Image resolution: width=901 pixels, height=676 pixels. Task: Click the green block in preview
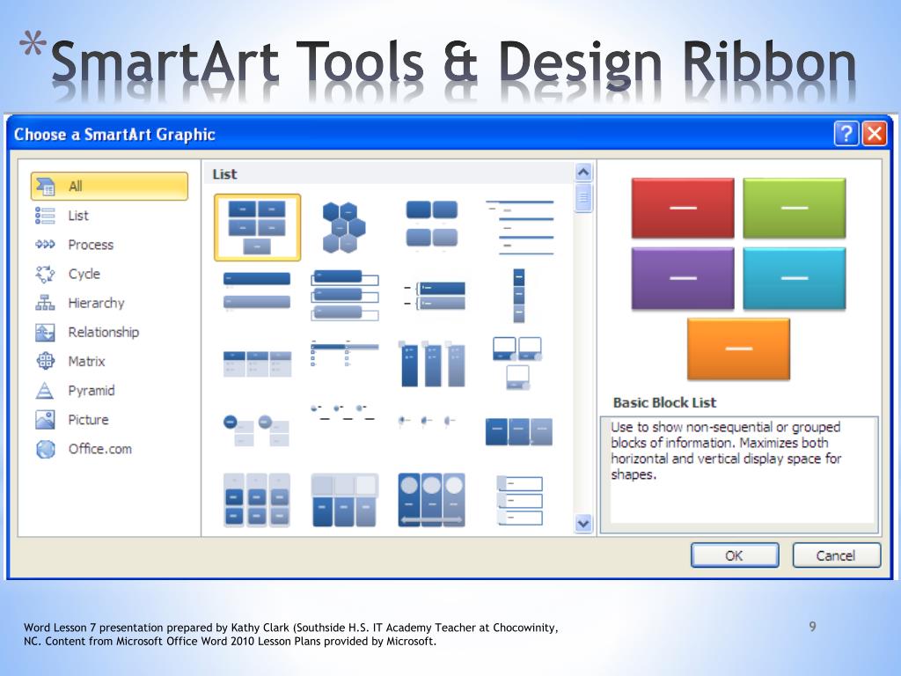(795, 208)
